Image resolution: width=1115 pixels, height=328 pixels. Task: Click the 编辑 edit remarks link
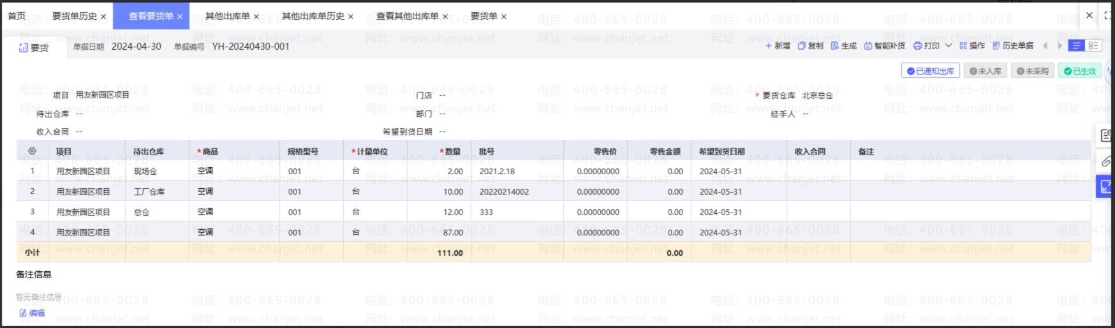[33, 313]
